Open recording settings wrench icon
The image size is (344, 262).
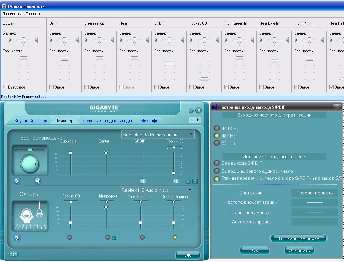(x=17, y=238)
